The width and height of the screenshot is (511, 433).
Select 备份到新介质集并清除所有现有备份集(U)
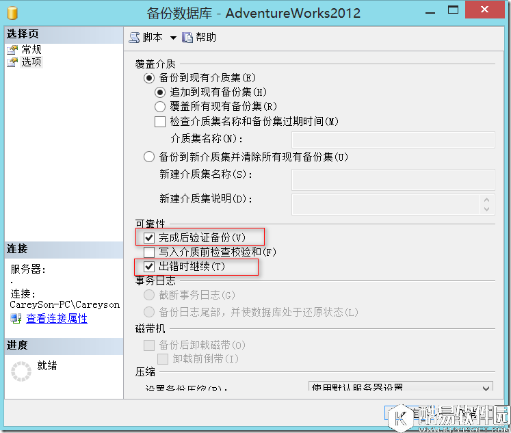[149, 157]
